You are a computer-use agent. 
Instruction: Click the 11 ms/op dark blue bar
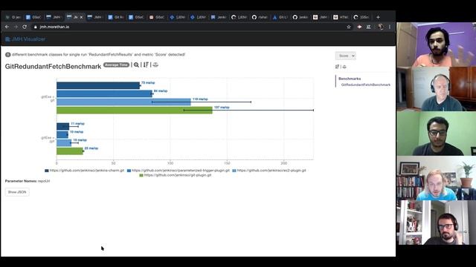[62, 127]
